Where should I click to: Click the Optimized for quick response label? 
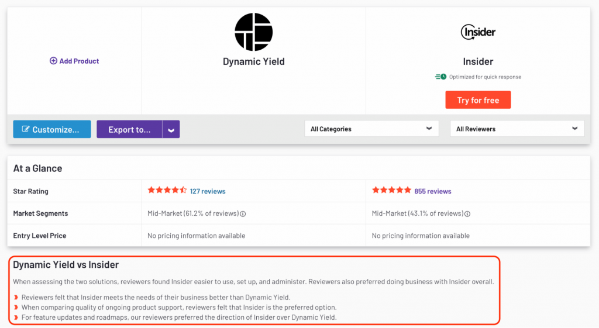(485, 77)
